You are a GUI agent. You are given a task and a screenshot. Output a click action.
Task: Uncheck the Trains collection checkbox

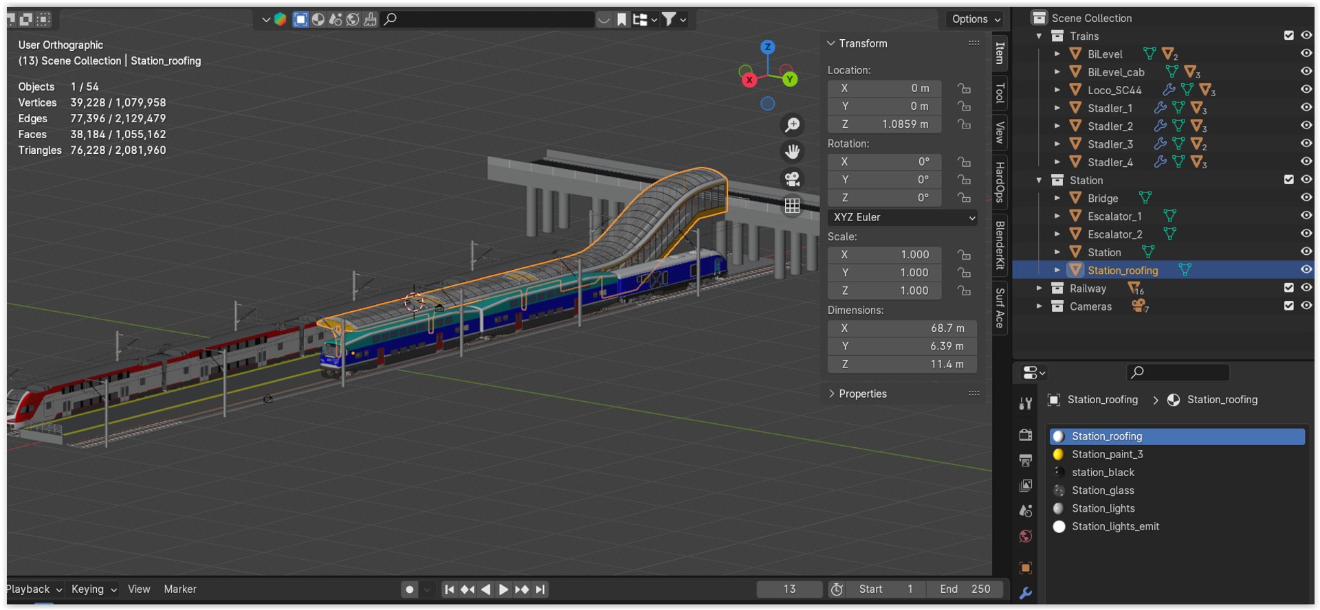coord(1289,36)
